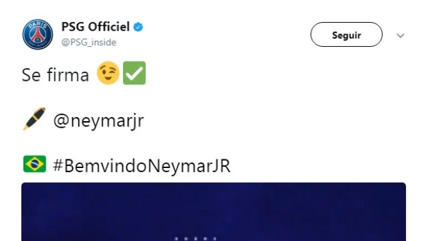Expand the tweet options chevron
The image size is (428, 241).
[401, 35]
